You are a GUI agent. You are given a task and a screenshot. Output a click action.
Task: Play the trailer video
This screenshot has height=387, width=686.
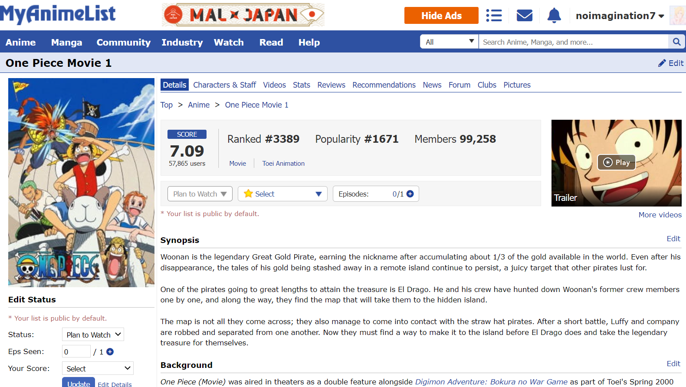[x=617, y=162]
